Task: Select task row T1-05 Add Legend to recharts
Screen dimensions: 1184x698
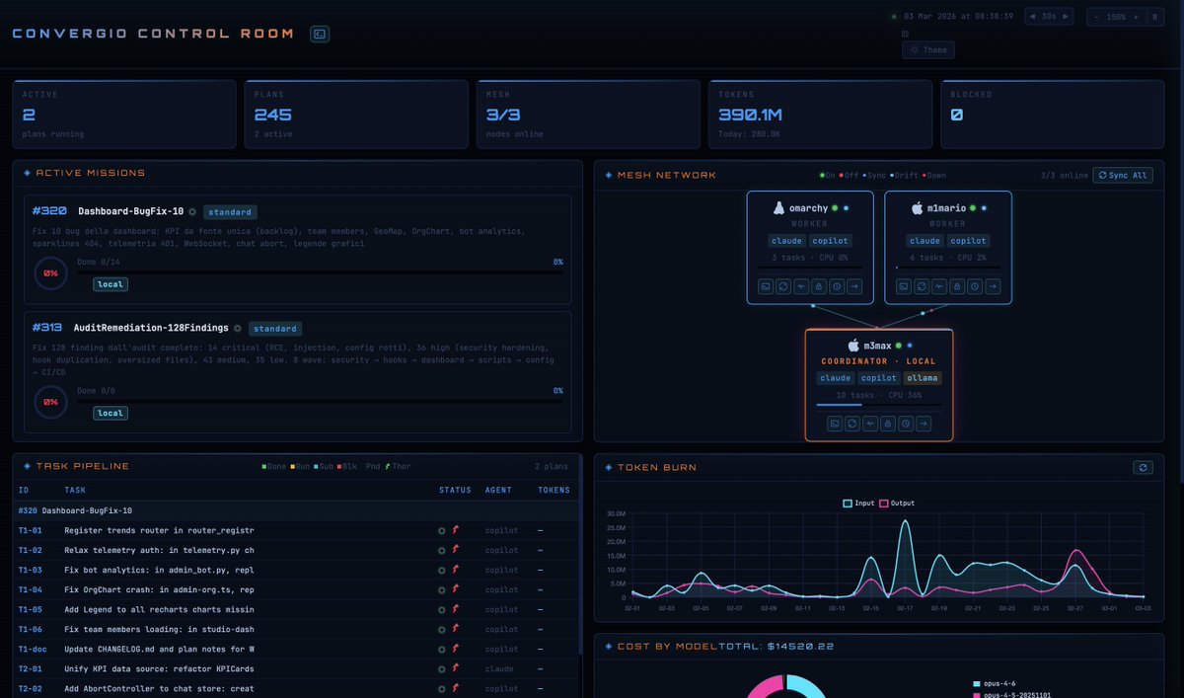Action: 296,609
